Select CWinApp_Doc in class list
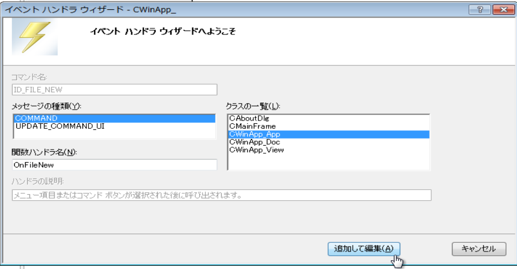517x269 pixels. [329, 142]
